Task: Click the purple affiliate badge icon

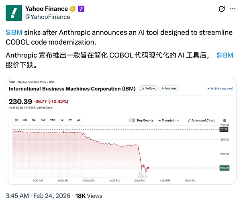Action: 80,8
